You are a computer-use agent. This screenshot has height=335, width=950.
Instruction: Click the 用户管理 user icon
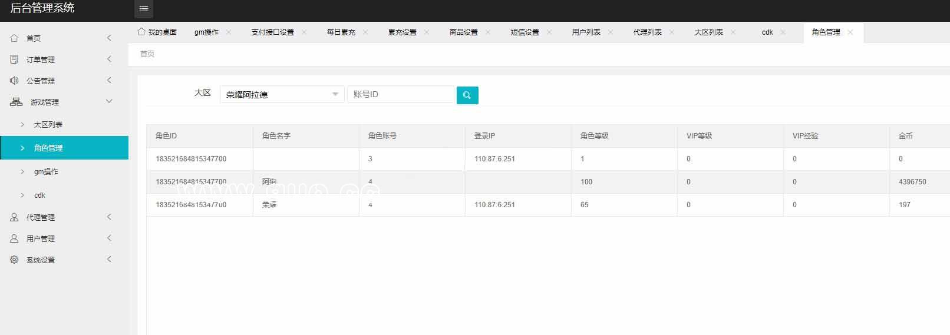click(14, 238)
